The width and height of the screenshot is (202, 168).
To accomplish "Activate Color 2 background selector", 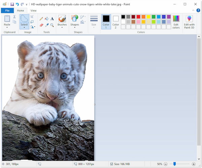I will pos(116,22).
